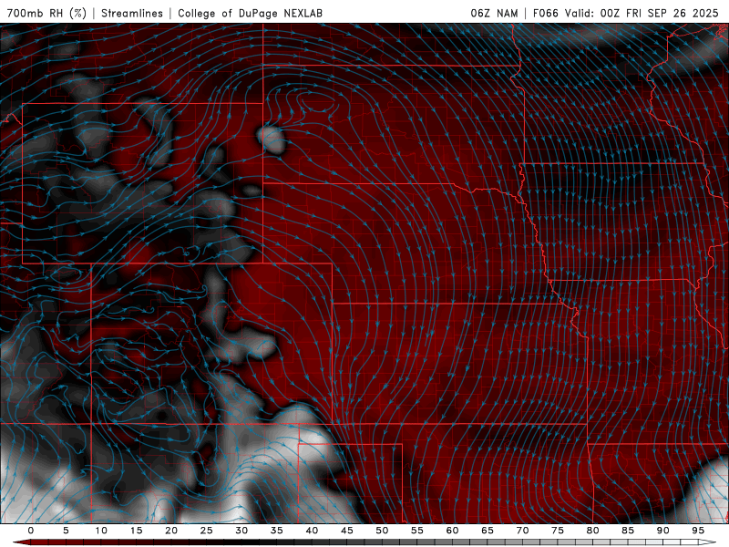Click the '80' label on the color scale
Viewport: 729px width, 547px height.
tap(592, 531)
